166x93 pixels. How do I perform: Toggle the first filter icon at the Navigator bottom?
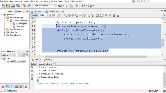point(3,86)
